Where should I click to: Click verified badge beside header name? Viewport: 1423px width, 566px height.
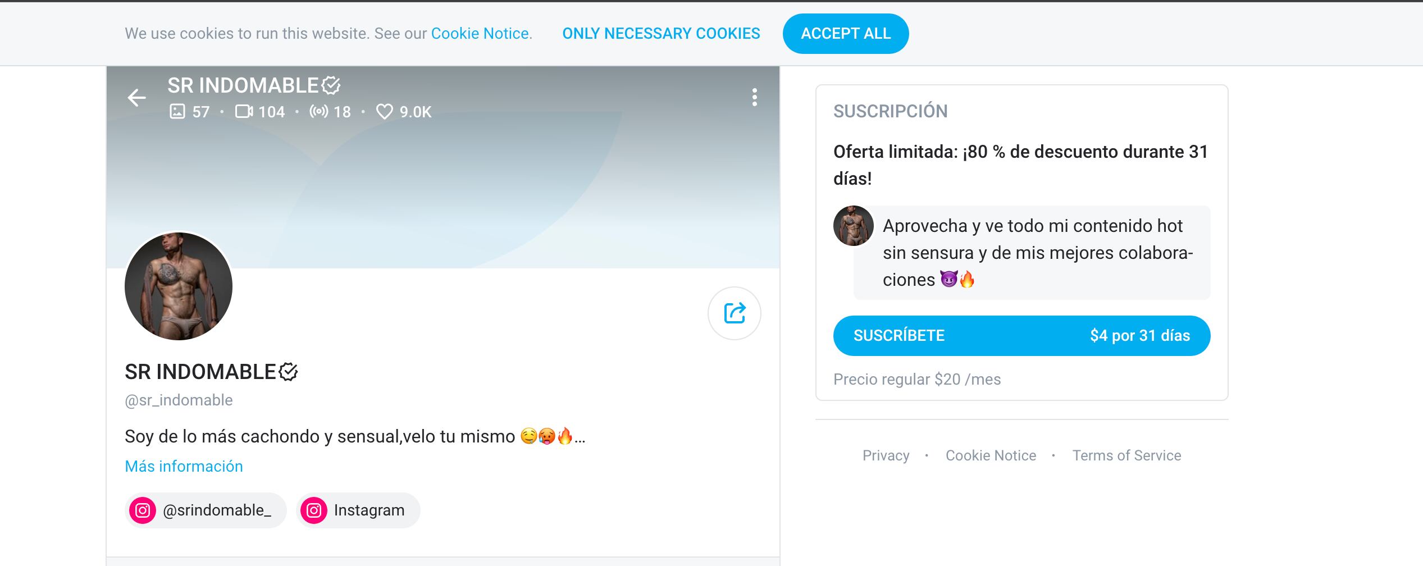331,85
